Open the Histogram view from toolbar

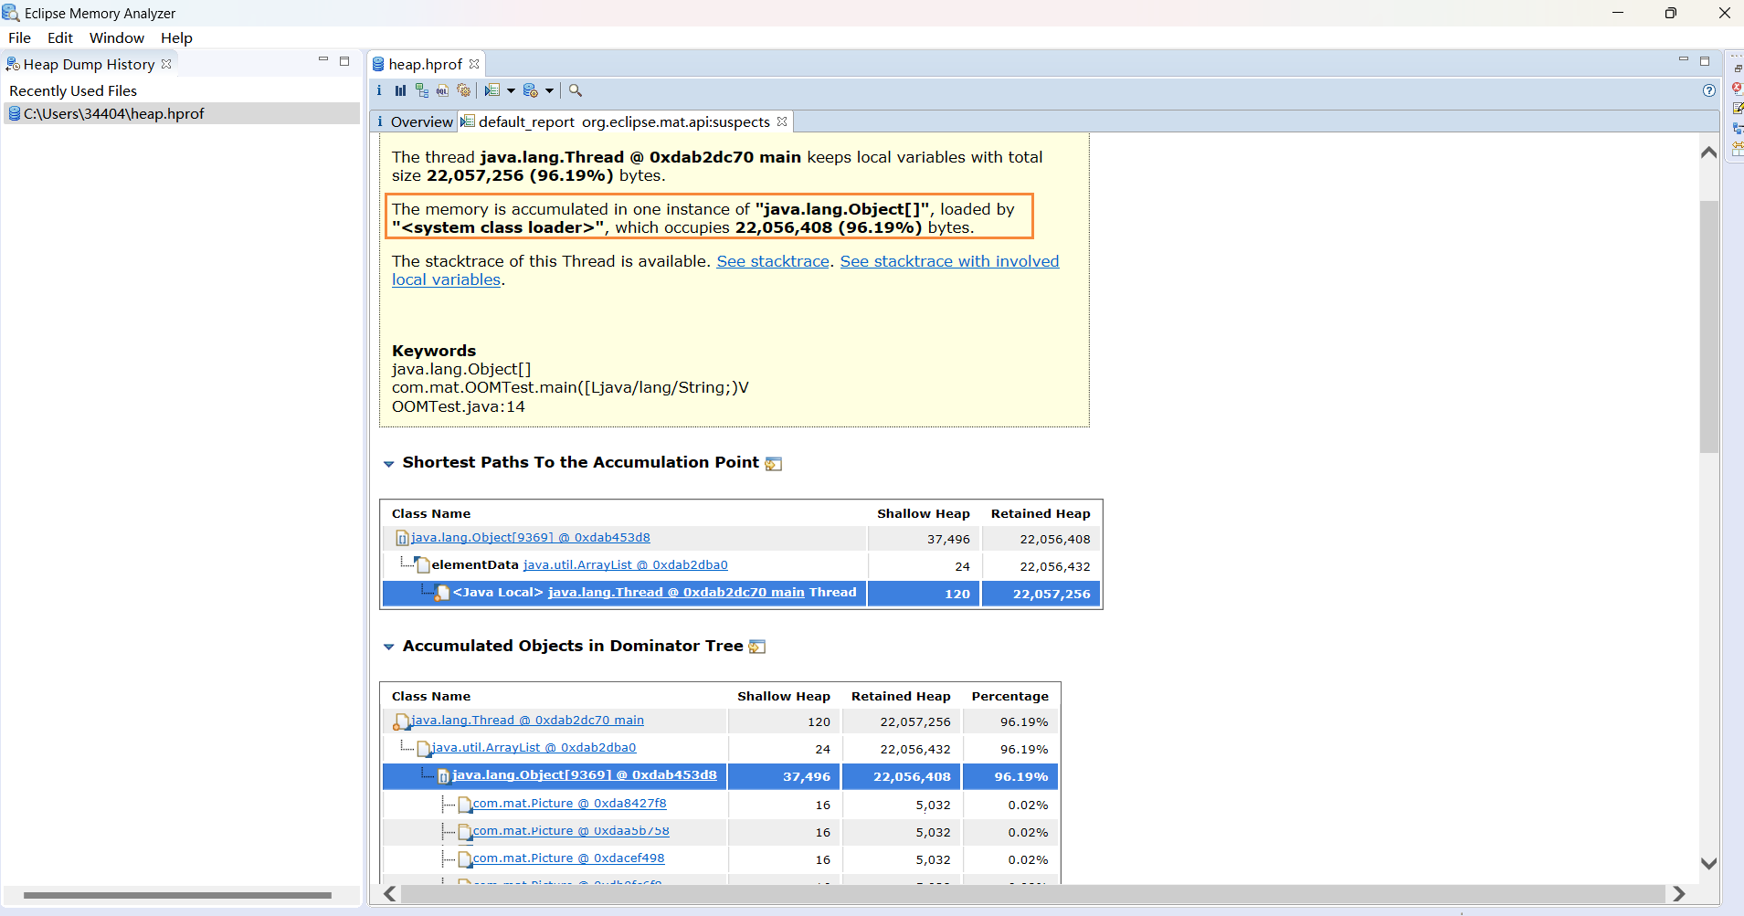click(x=400, y=90)
